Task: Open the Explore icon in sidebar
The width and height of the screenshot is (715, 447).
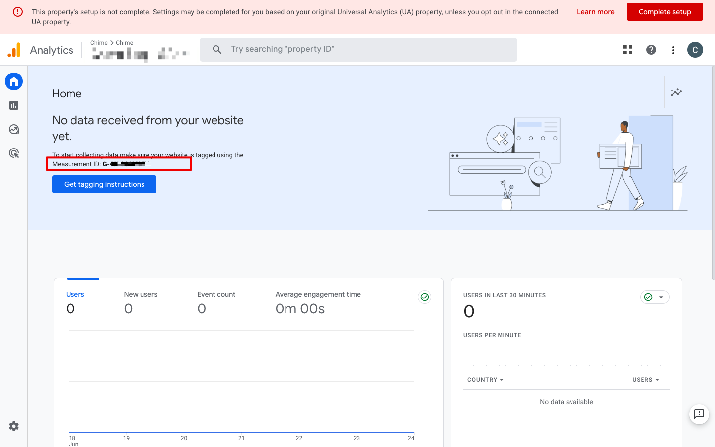Action: [14, 129]
